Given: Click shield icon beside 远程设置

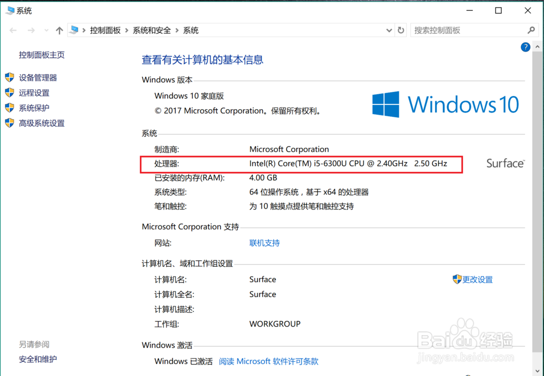Looking at the screenshot, I should click(10, 92).
